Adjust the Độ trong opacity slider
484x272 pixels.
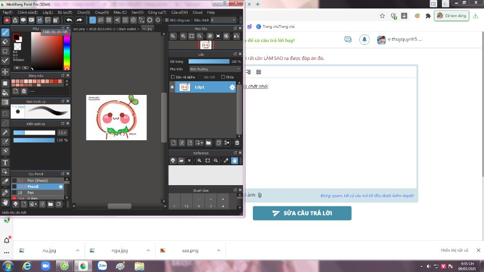point(209,61)
